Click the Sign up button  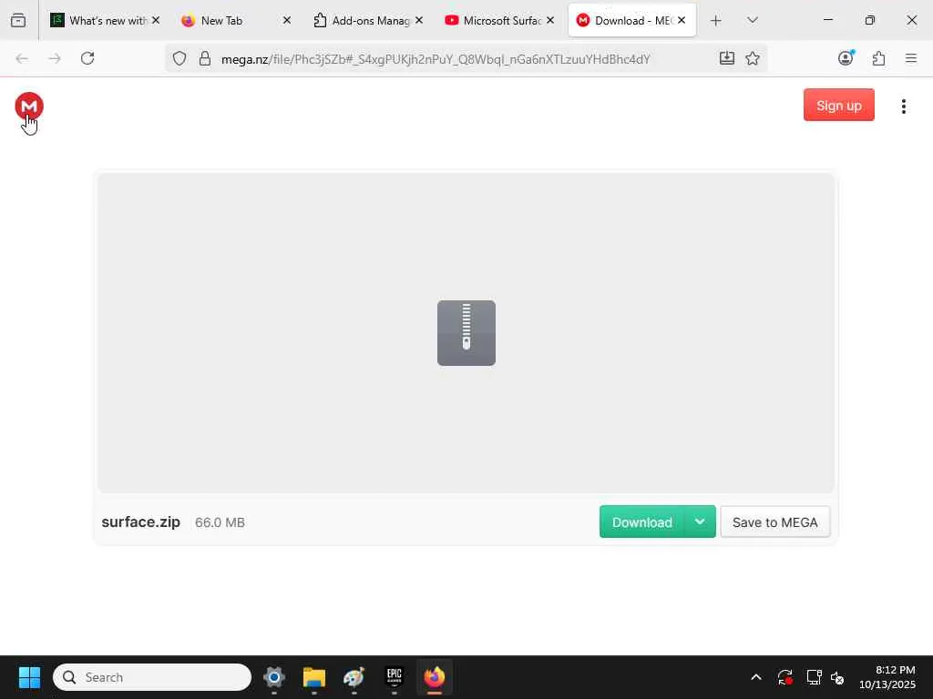coord(838,106)
